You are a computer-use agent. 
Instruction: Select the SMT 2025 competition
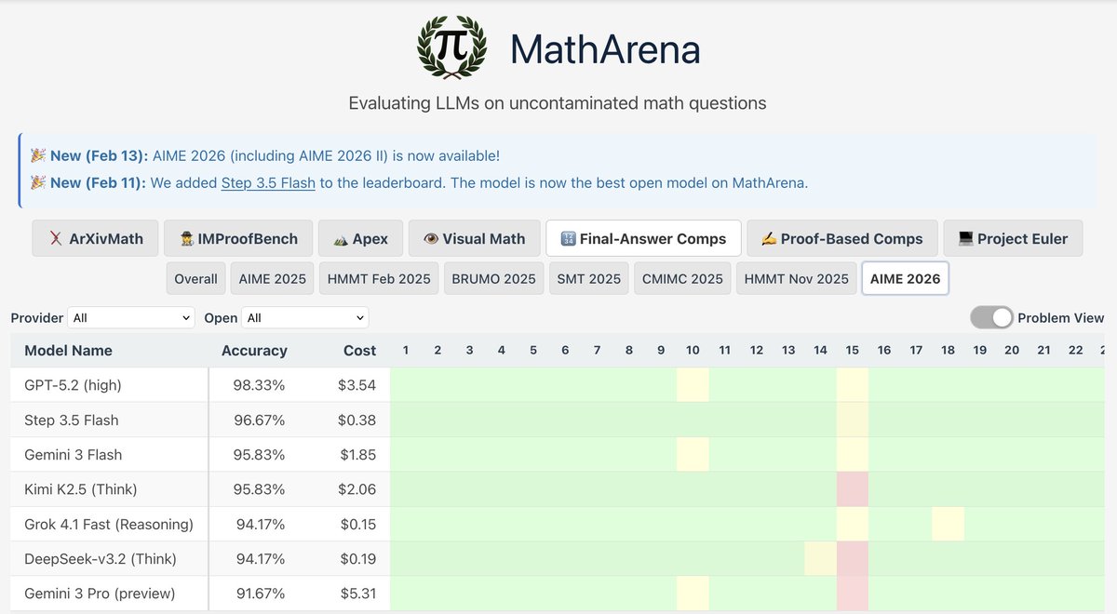(x=588, y=278)
